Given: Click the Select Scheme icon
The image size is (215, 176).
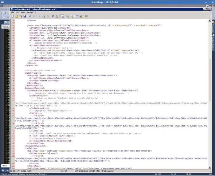Looking at the screenshot, I should (x=77, y=16).
